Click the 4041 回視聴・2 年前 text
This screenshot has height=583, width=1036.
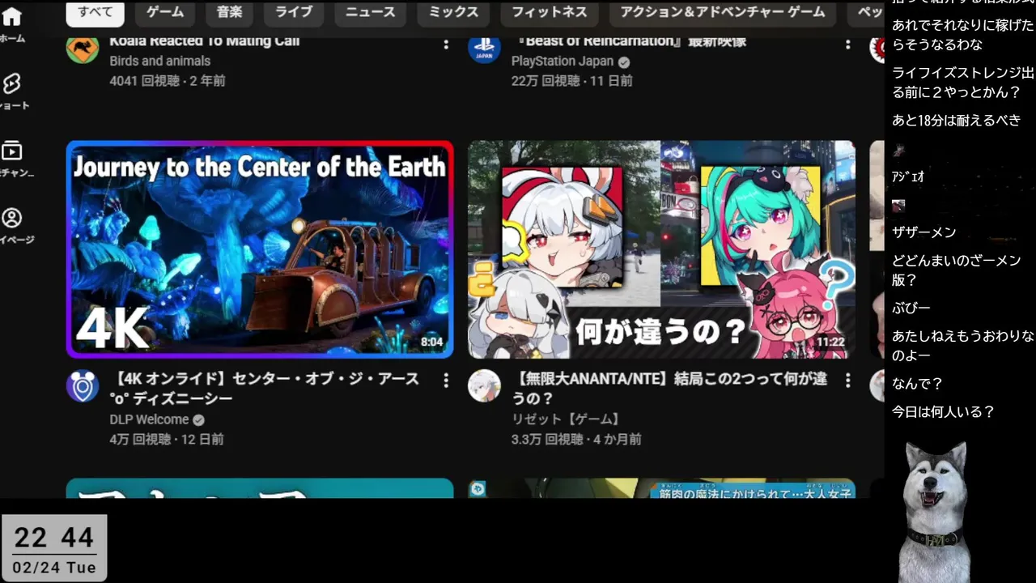(x=168, y=81)
